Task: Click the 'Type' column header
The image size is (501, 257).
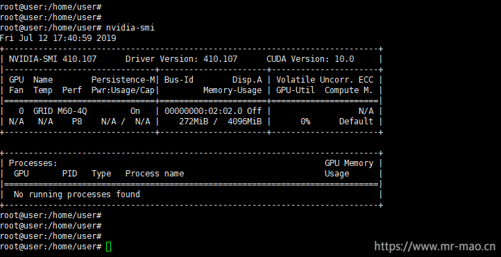Action: (x=101, y=174)
